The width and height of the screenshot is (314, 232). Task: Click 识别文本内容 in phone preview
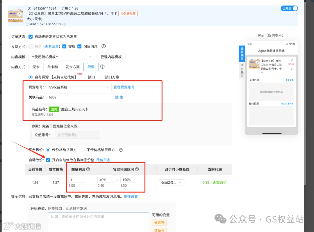pos(287,104)
